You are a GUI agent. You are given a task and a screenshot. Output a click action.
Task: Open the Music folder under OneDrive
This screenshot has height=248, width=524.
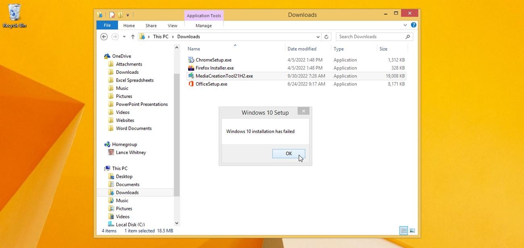click(122, 88)
